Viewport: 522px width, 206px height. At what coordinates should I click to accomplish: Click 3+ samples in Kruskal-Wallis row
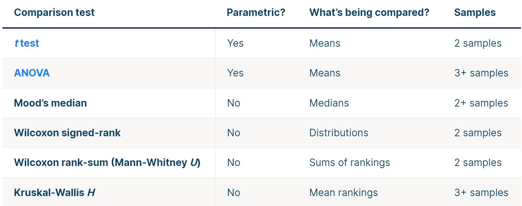click(x=481, y=193)
